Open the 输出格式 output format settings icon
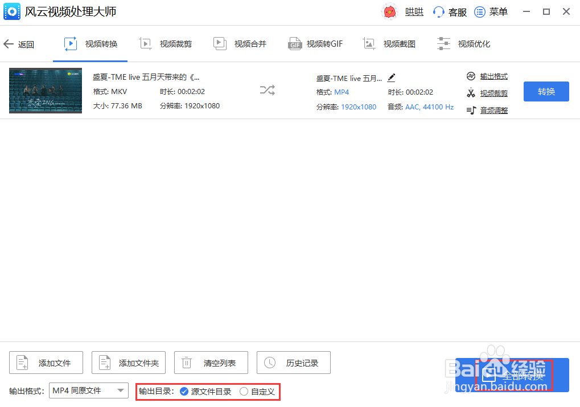The image size is (580, 407). [x=471, y=75]
